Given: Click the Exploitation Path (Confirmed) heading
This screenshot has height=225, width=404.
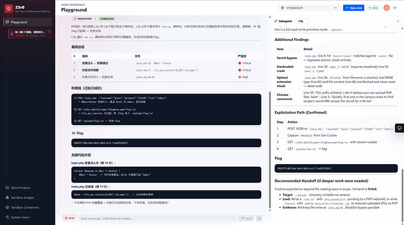Looking at the screenshot, I should pos(301,112).
